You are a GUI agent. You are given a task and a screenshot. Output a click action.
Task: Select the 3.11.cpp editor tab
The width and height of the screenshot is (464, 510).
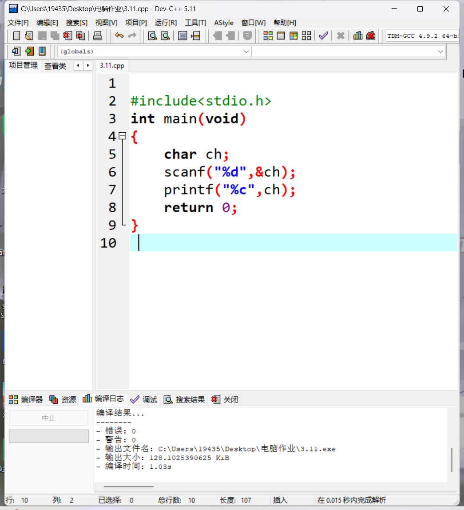(112, 66)
